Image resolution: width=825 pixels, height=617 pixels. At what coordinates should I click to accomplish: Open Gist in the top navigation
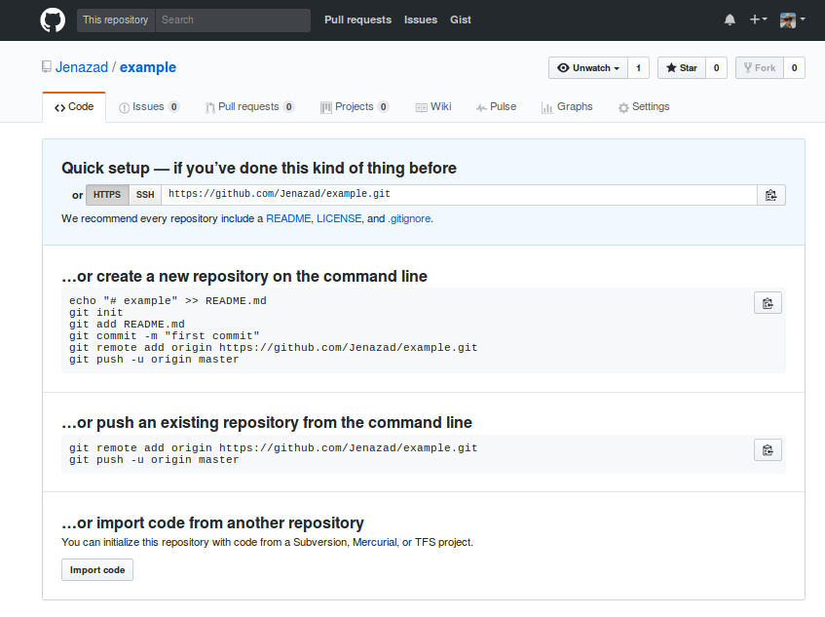pyautogui.click(x=461, y=19)
